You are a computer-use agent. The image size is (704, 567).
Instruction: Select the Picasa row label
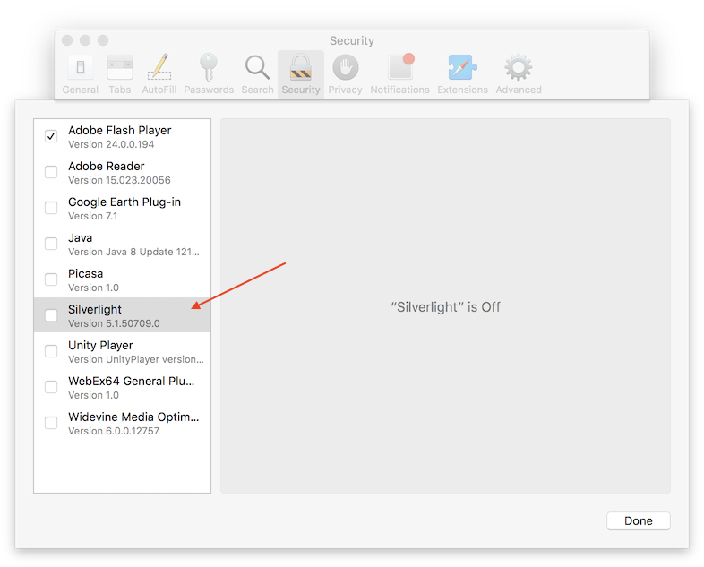pyautogui.click(x=85, y=273)
